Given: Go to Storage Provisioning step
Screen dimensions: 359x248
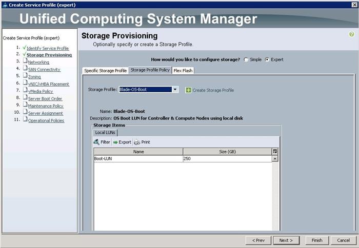Looking at the screenshot, I should click(x=49, y=55).
